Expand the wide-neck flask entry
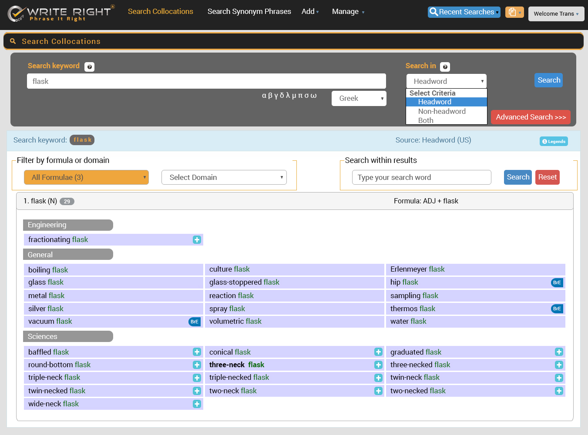This screenshot has width=588, height=435. (197, 404)
